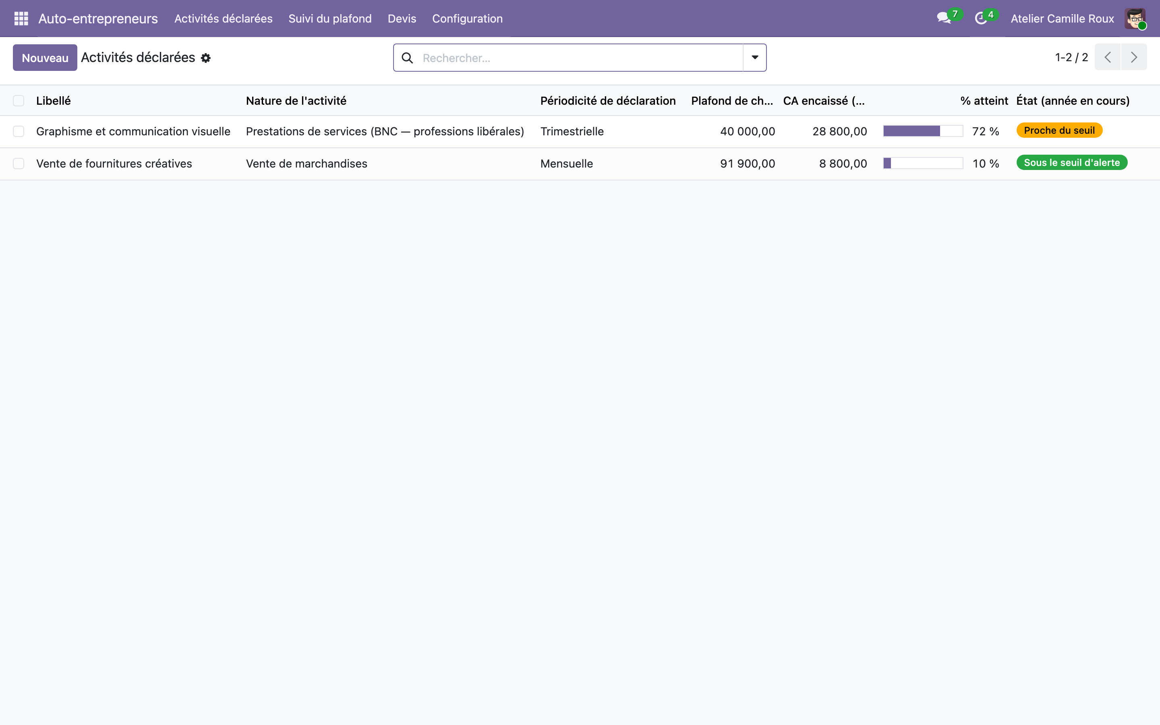Focus the Rechercher search field
1160x725 pixels.
click(x=580, y=58)
